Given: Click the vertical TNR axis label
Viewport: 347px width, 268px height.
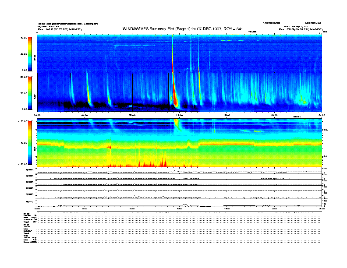Looking at the screenshot, I should (35, 150).
